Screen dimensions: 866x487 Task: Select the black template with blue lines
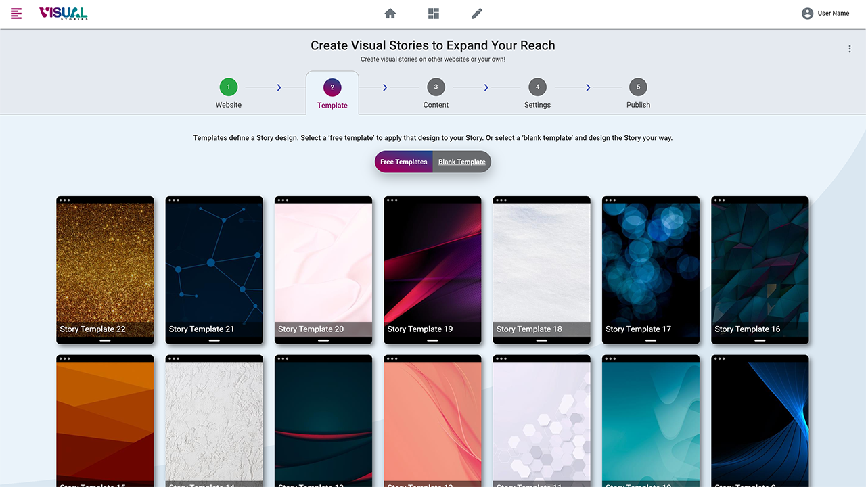click(760, 421)
